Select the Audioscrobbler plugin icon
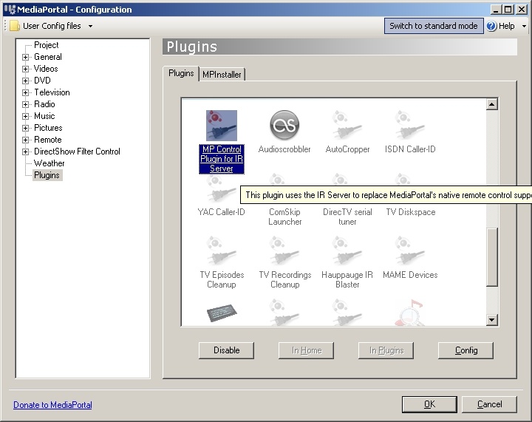Viewport: 532px width, 422px height. click(x=284, y=125)
